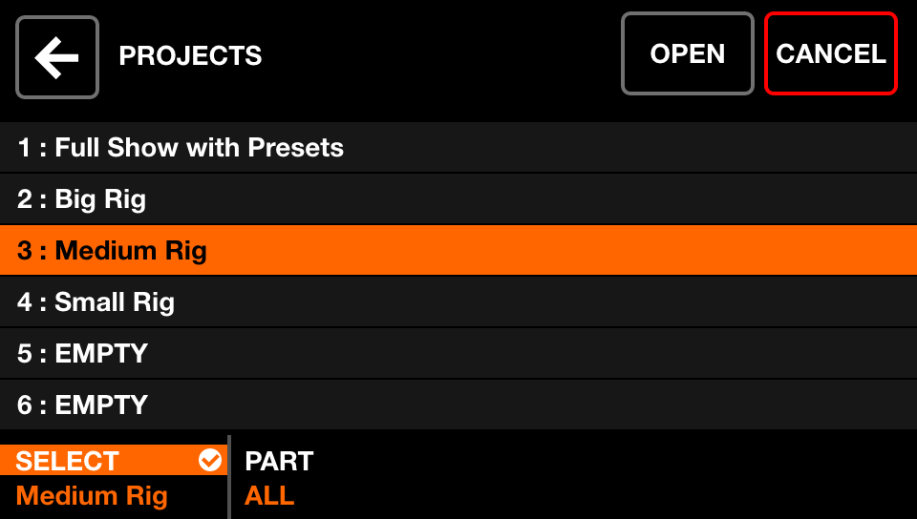Viewport: 917px width, 519px height.
Task: Click the vertical divider between SELECT and PART
Action: pos(229,477)
